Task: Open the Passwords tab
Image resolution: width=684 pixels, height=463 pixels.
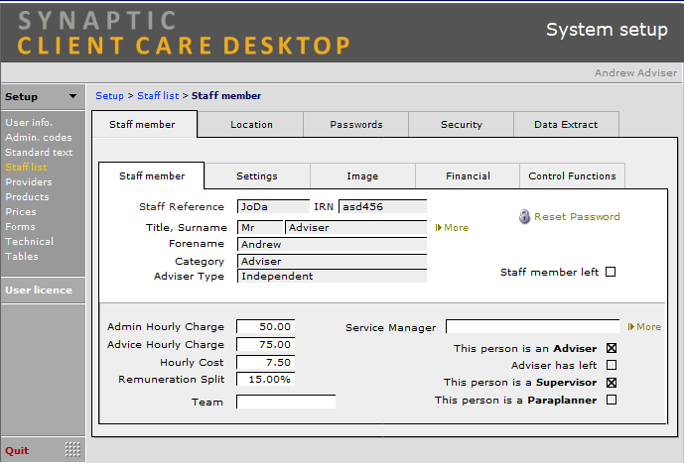Action: tap(356, 124)
